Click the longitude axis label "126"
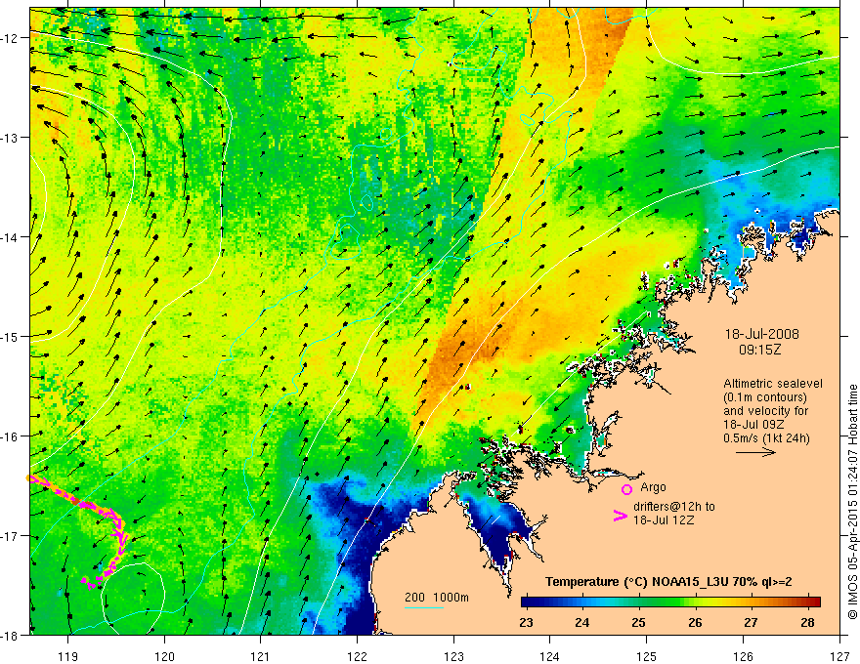Image resolution: width=860 pixels, height=664 pixels. point(743,656)
